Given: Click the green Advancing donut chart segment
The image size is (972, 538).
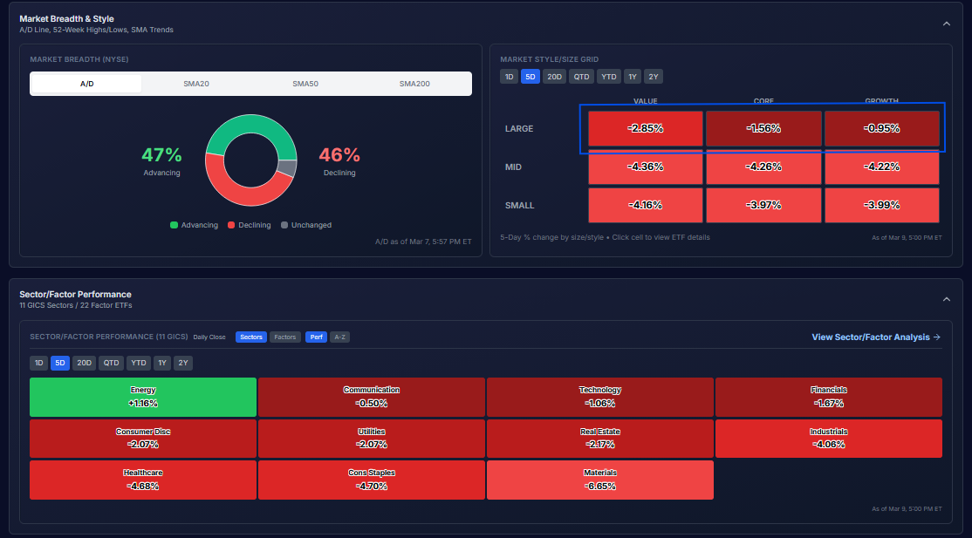Looking at the screenshot, I should click(x=251, y=129).
